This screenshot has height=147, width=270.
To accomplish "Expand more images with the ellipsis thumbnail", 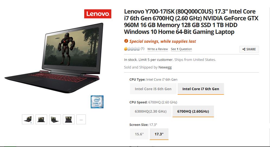I will coord(81,119).
